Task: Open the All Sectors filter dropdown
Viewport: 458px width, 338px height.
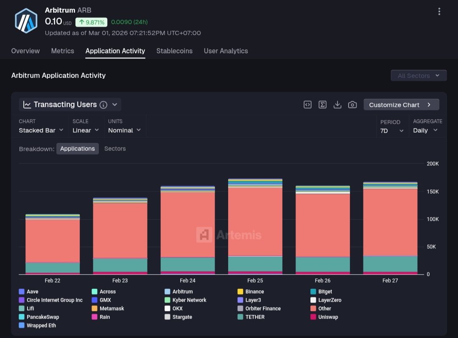Action: [x=419, y=75]
